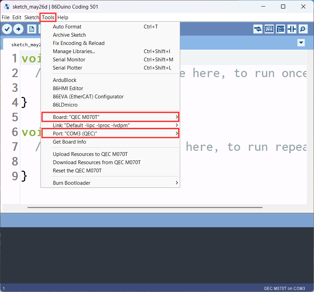Open the 86HMI Editor toolbar icon

(269, 29)
